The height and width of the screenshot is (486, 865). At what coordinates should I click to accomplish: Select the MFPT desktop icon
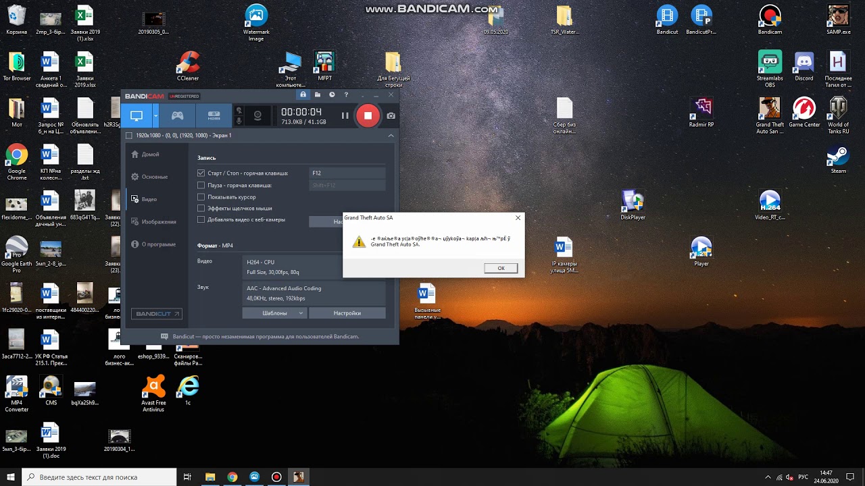[x=325, y=67]
